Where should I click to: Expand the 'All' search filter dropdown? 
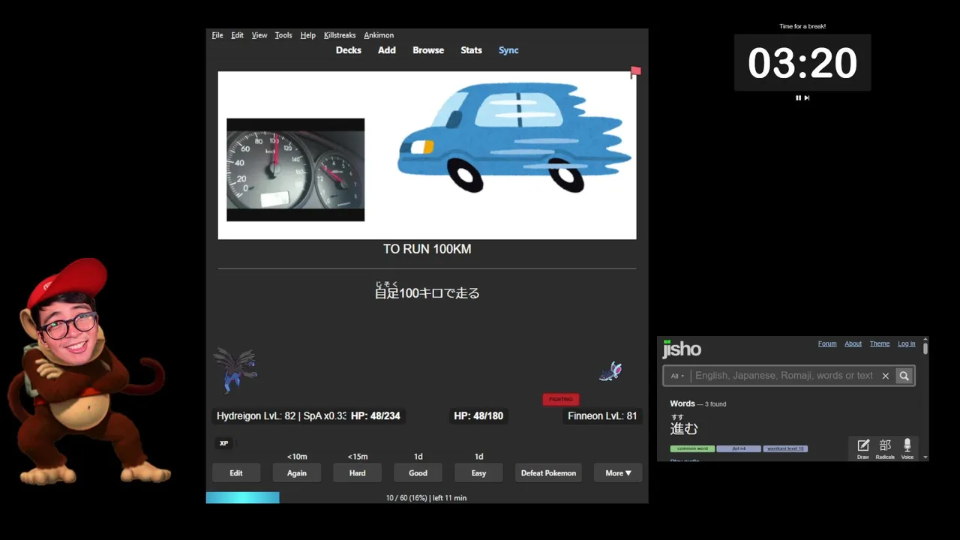[677, 376]
